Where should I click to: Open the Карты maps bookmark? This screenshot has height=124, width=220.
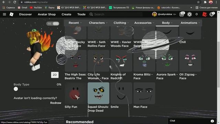point(49,8)
